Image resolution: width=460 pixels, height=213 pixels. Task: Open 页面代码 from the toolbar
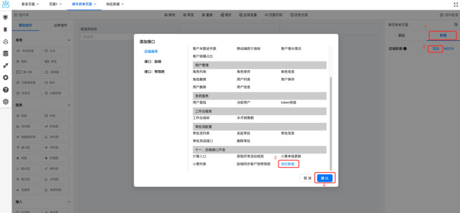pyautogui.click(x=273, y=15)
